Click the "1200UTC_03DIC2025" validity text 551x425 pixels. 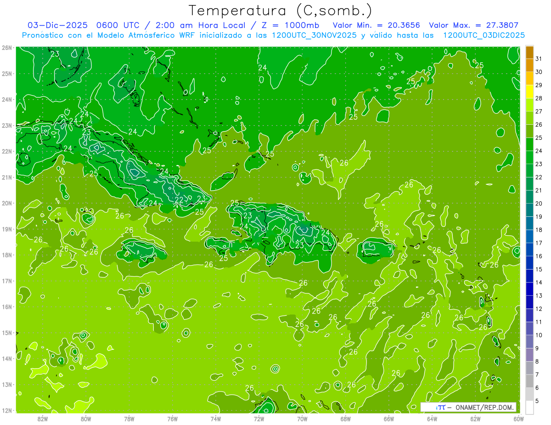click(x=484, y=35)
